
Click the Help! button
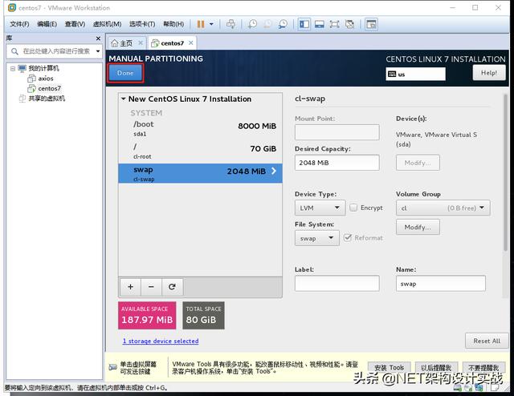tap(489, 73)
